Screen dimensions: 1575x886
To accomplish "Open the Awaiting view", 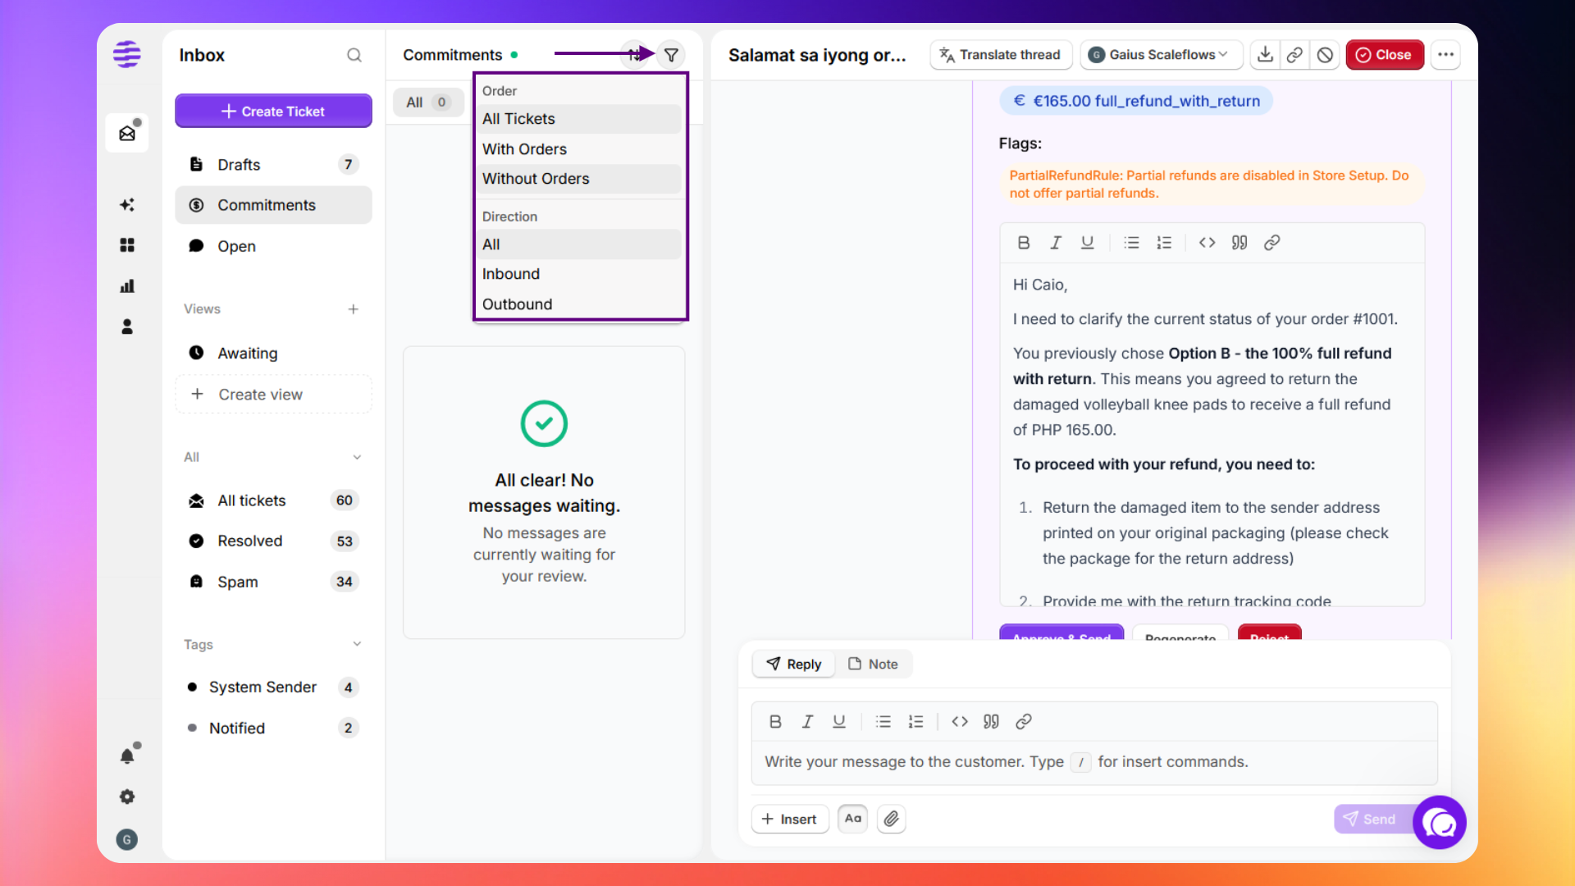I will click(273, 353).
